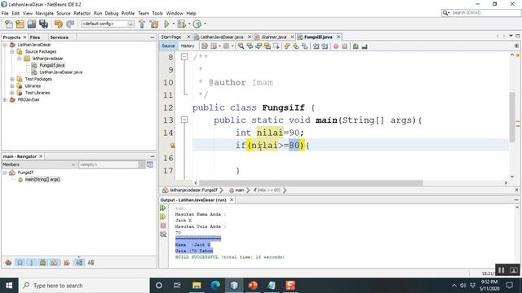Open the Navigator window pane icon beside filter
Viewport: 522px width, 293px height.
150,164
